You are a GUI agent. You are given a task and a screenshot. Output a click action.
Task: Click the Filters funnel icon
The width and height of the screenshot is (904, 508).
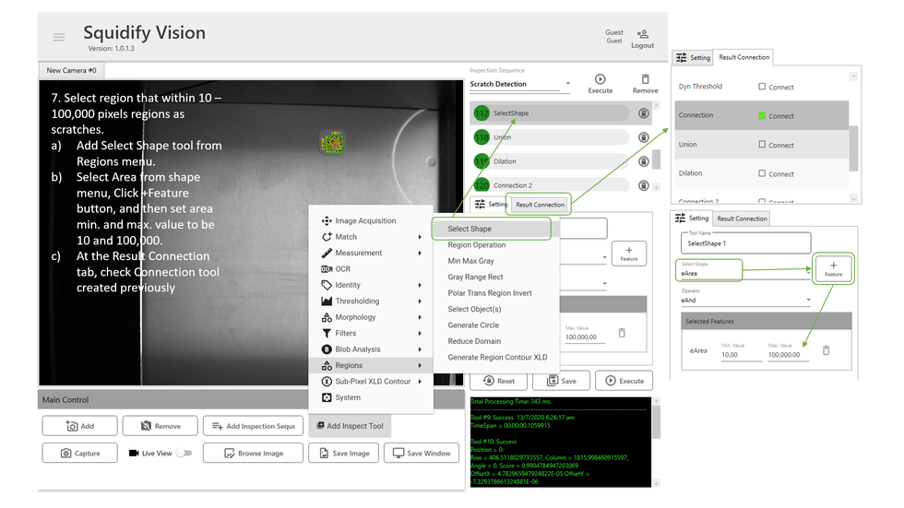[x=327, y=333]
